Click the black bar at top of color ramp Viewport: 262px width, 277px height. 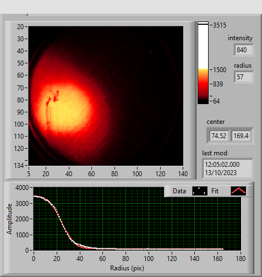203,23
